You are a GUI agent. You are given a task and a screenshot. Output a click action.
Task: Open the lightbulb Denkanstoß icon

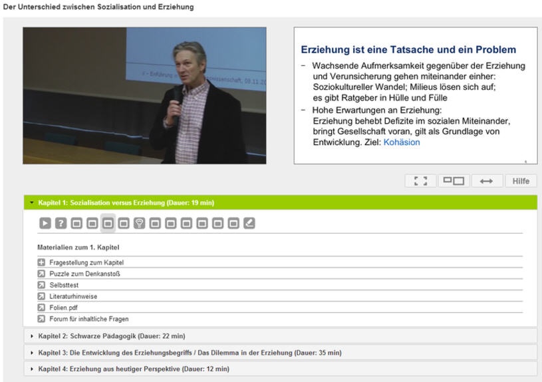point(139,223)
